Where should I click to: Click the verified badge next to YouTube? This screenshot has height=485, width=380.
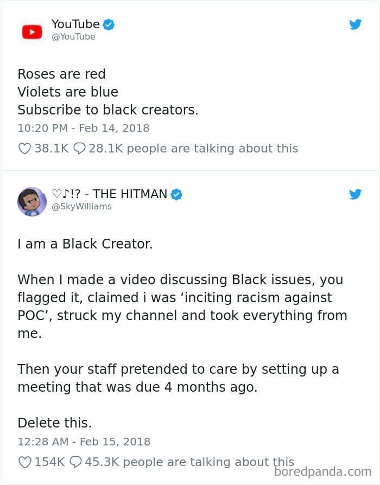click(x=108, y=24)
